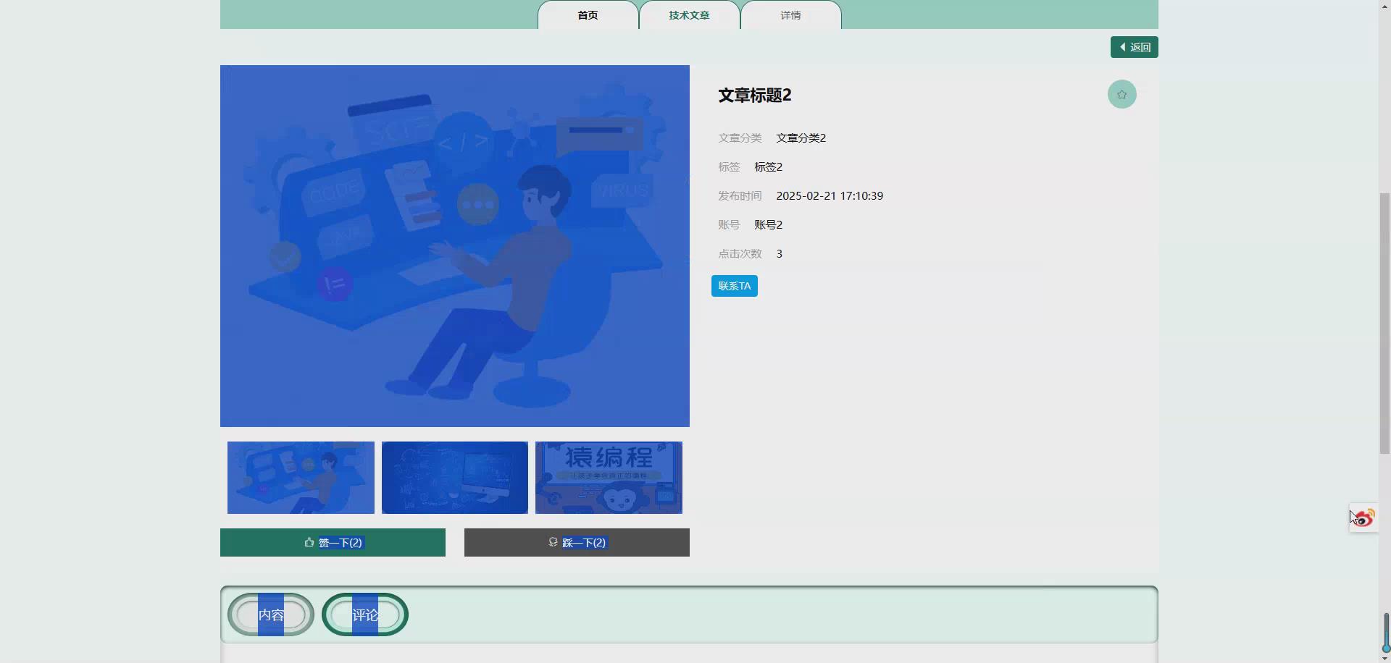This screenshot has height=663, width=1391.
Task: Select the 详情 tab
Action: click(x=790, y=15)
